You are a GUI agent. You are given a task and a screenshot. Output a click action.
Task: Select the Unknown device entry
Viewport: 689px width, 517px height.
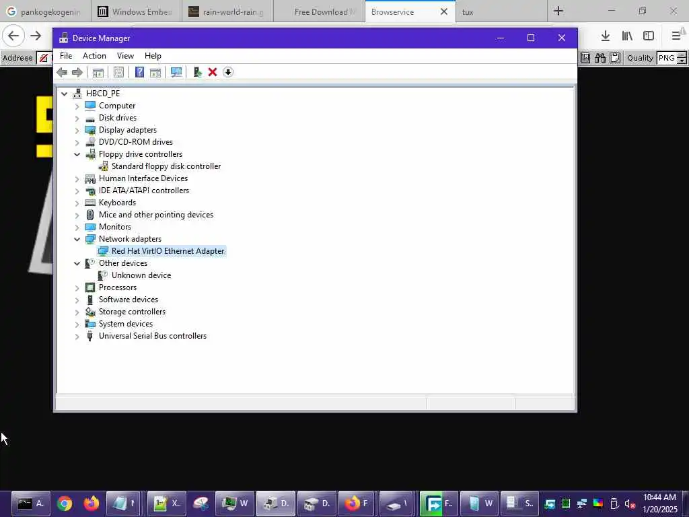point(141,275)
